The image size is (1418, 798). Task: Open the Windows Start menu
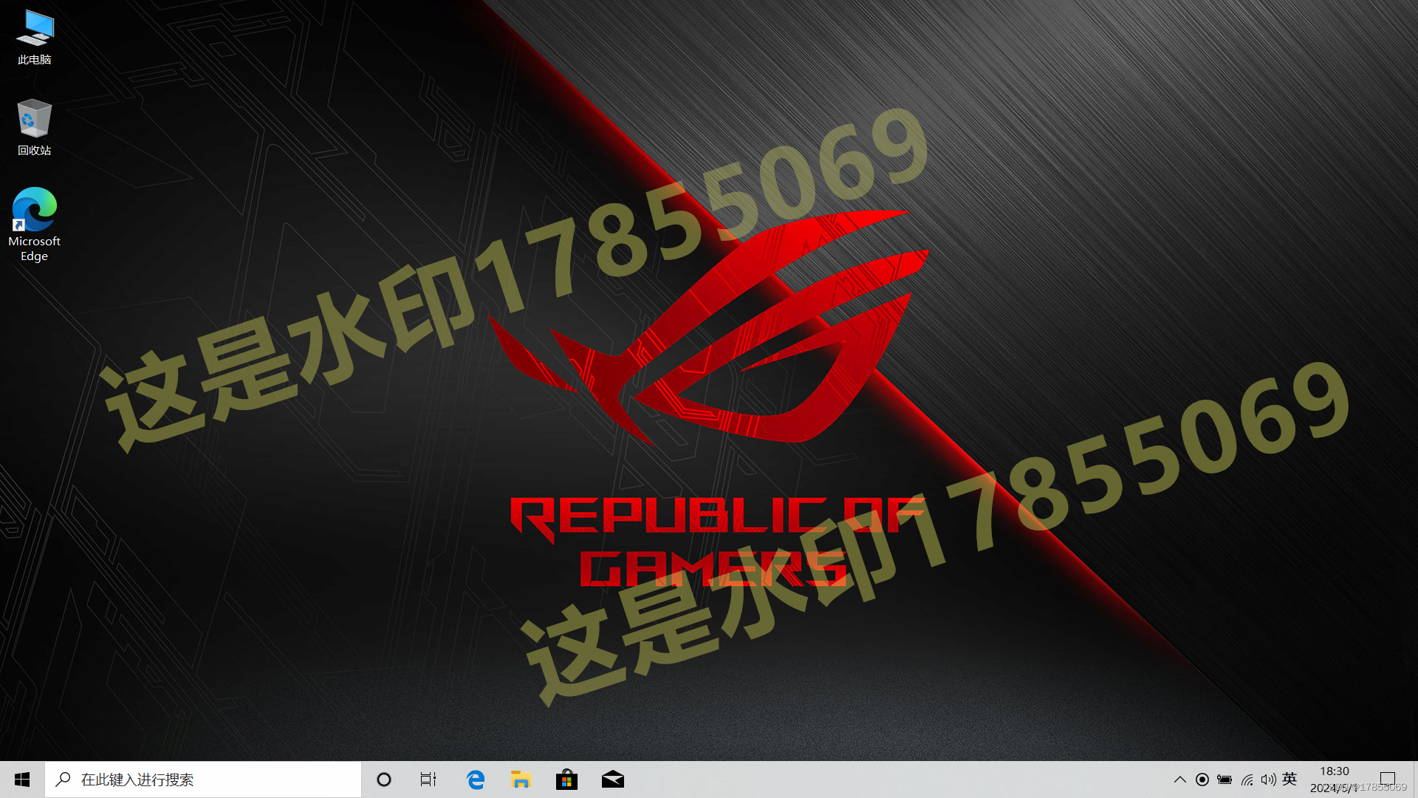click(x=22, y=780)
